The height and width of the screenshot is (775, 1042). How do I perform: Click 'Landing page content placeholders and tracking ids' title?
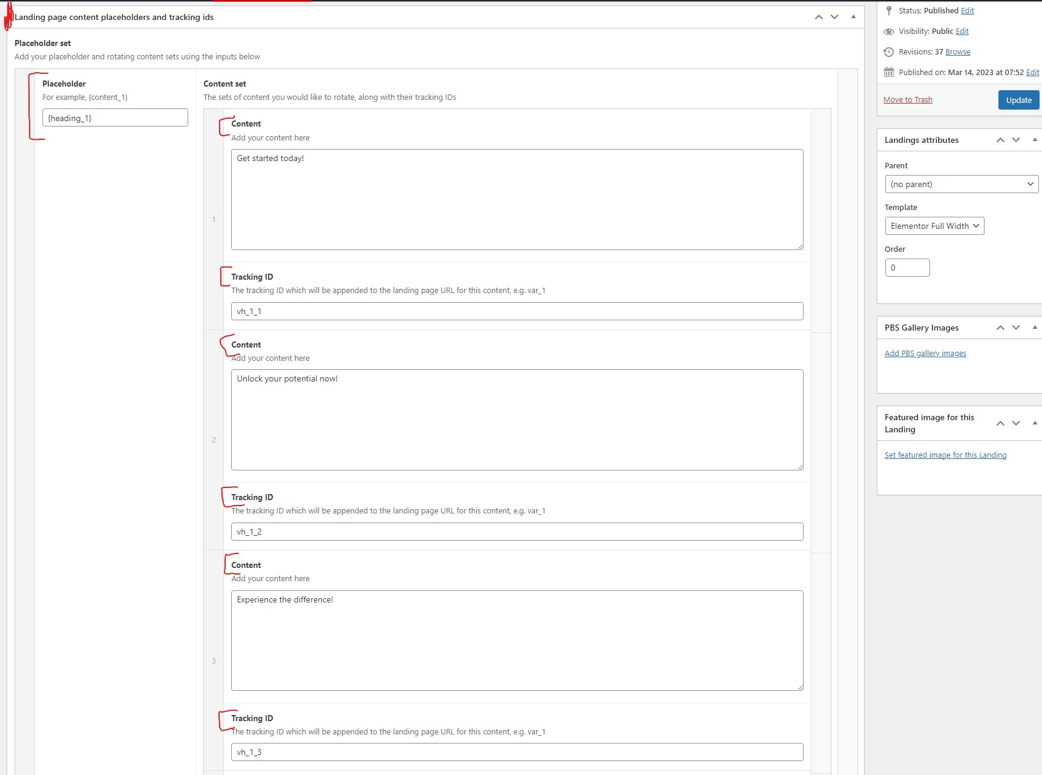(x=114, y=17)
